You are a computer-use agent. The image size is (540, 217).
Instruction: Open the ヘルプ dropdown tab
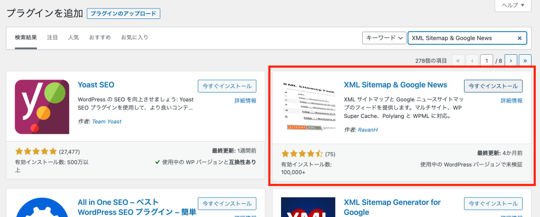[513, 5]
